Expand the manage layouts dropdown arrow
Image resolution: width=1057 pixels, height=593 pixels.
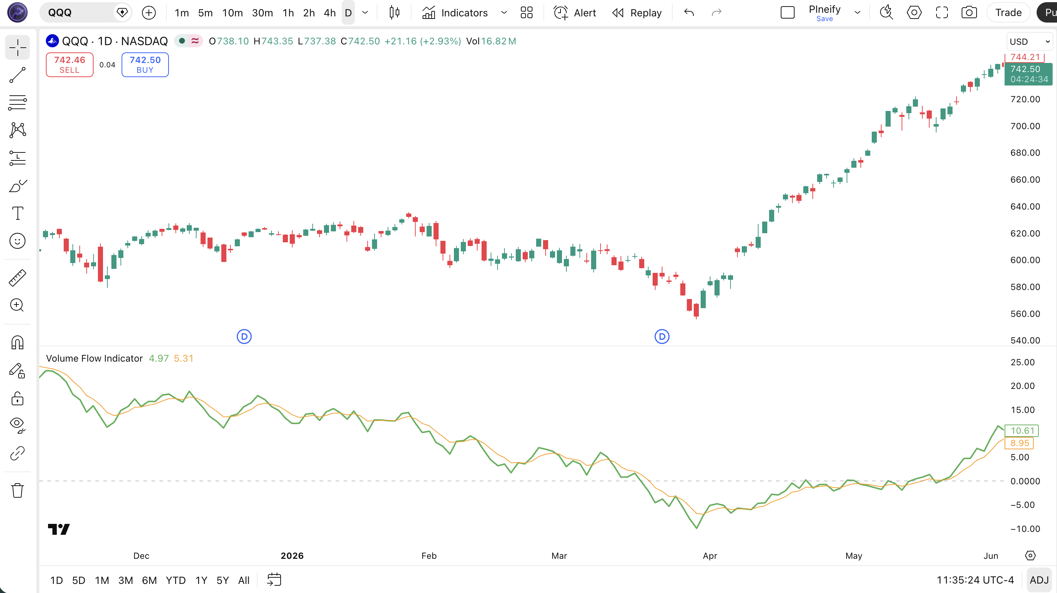pos(858,13)
